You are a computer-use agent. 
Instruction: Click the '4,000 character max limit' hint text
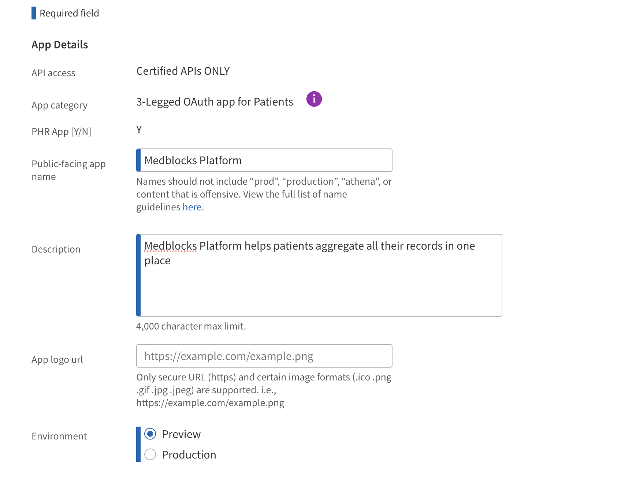(x=191, y=326)
